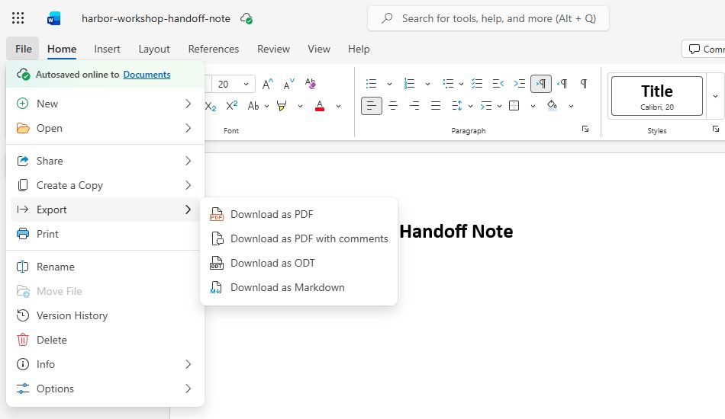Screen dimensions: 725x419
Task: Increase font size with grow font icon
Action: click(x=268, y=84)
